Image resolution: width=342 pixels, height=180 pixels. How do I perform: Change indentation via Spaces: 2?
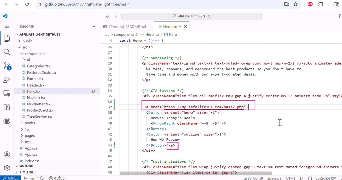pos(274,178)
